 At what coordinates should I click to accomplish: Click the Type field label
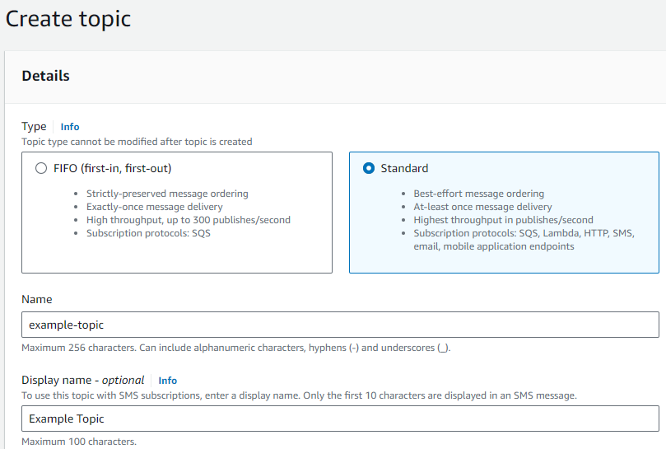click(x=34, y=127)
